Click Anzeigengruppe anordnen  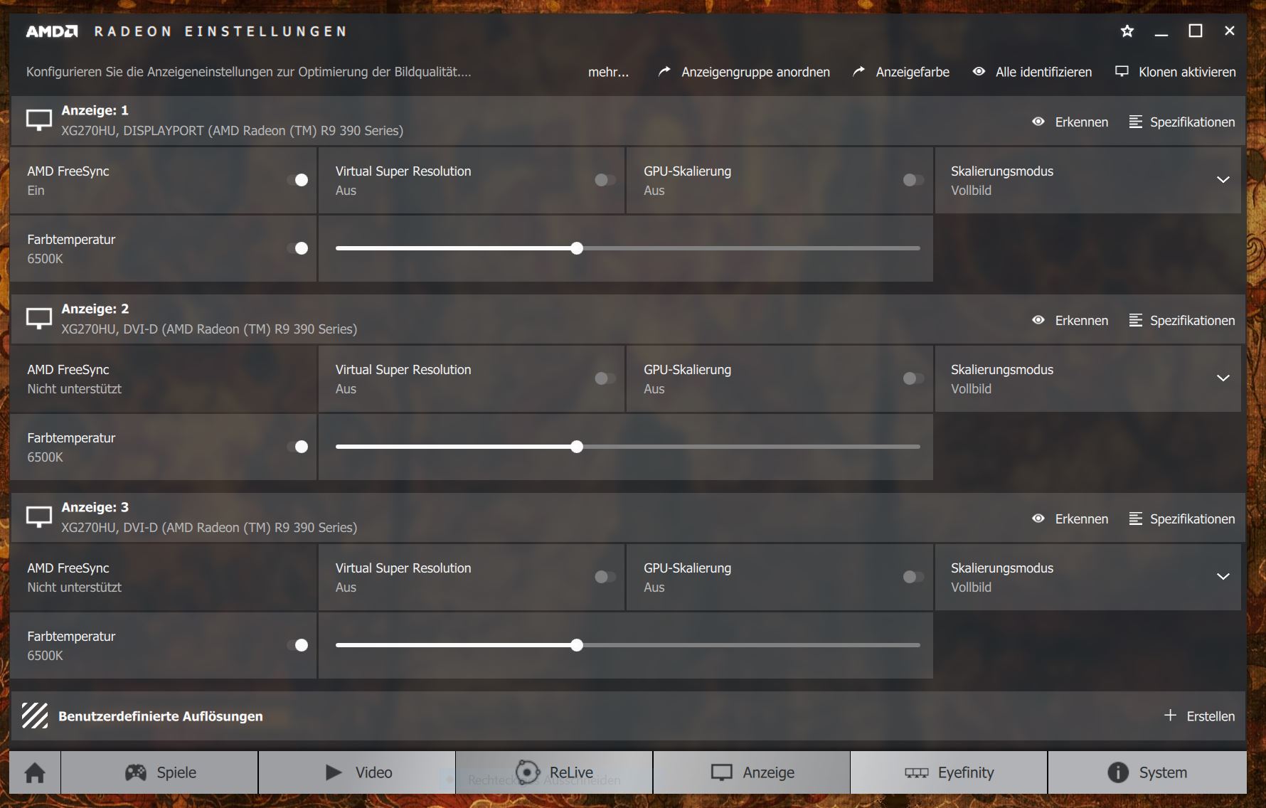click(x=755, y=72)
